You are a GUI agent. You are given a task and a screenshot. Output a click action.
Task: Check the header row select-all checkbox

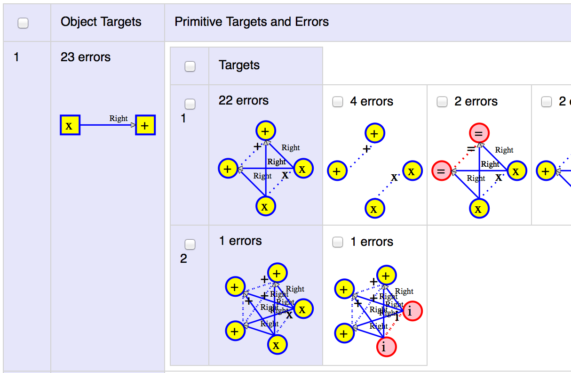pos(23,23)
